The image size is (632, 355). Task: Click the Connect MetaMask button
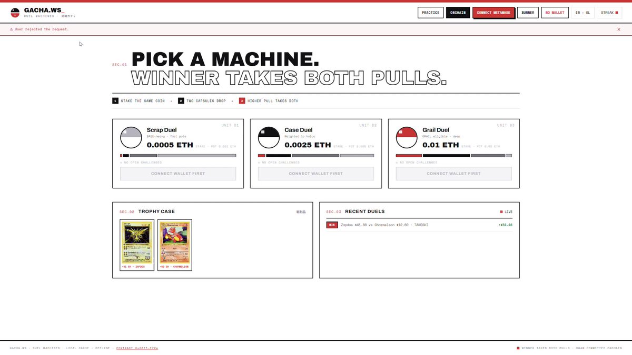(x=493, y=13)
